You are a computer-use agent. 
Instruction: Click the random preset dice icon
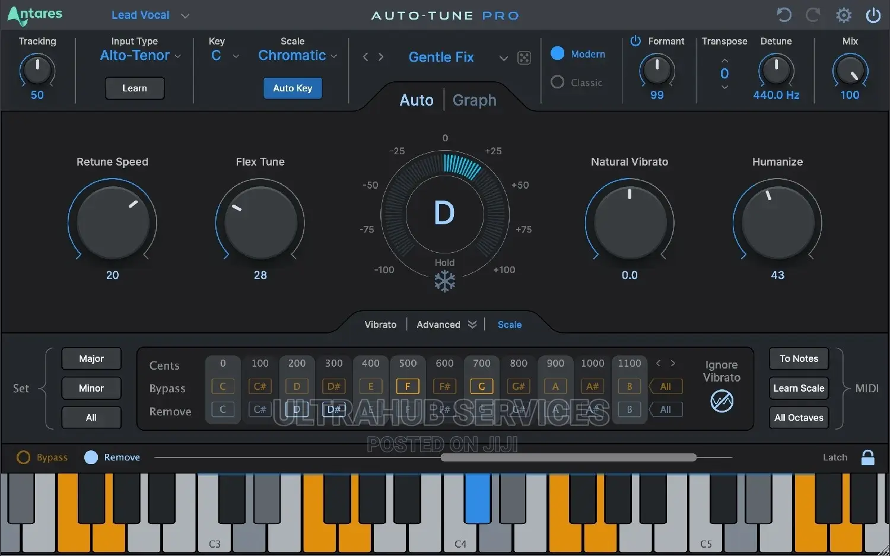click(525, 58)
